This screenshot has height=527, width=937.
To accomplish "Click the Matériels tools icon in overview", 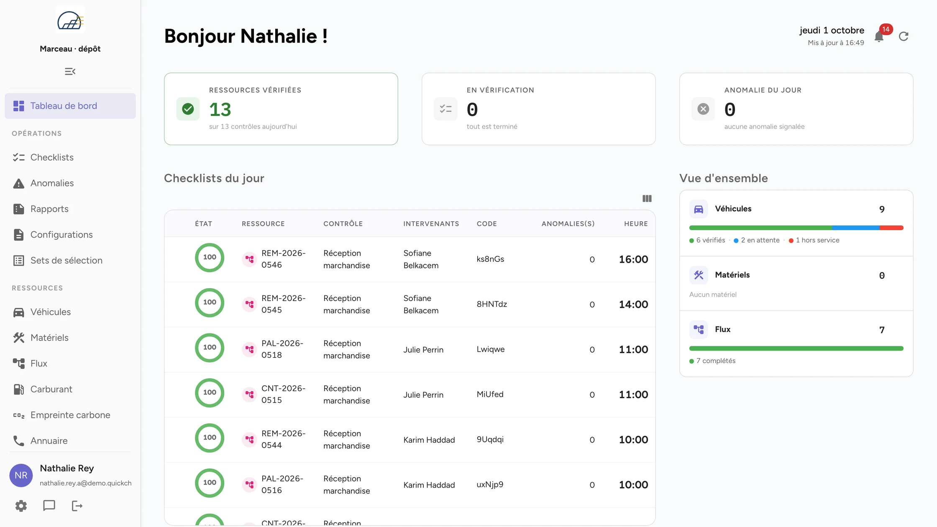I will pos(699,275).
